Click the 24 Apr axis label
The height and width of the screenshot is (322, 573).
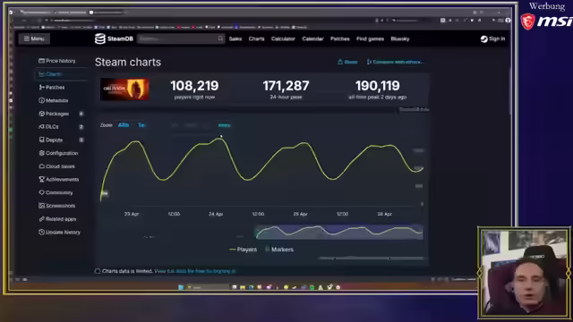(216, 214)
